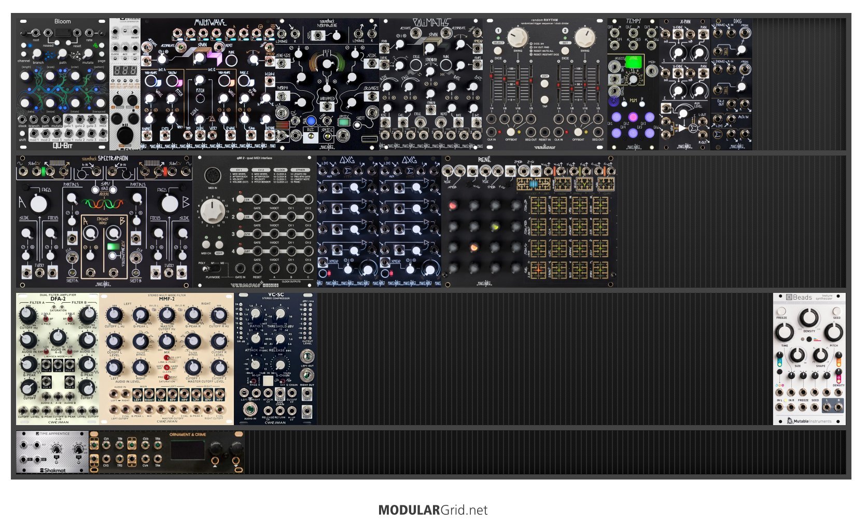Viewport: 867px width, 521px height.
Task: Select the Mutable Instruments Beads module
Action: click(x=809, y=359)
